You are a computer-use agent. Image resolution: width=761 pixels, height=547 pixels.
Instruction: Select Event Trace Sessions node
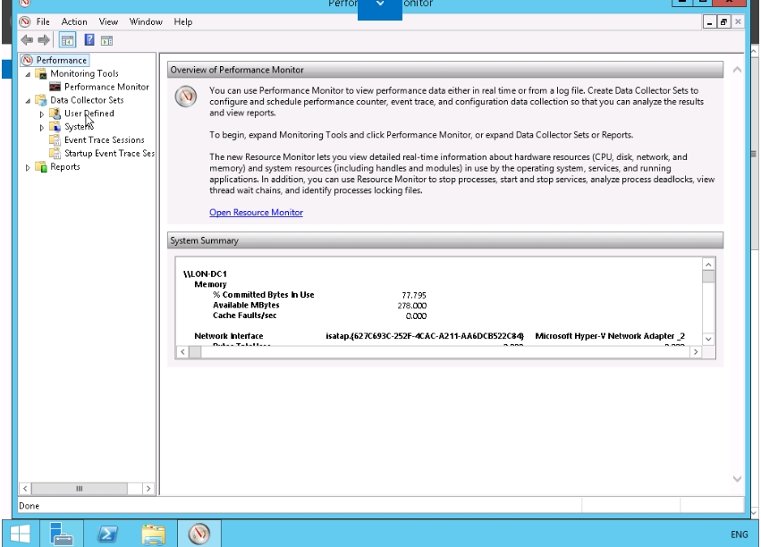[x=104, y=140]
